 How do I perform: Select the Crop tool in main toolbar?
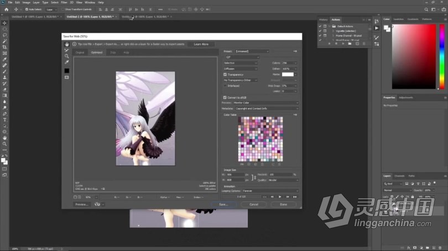pyautogui.click(x=4, y=47)
